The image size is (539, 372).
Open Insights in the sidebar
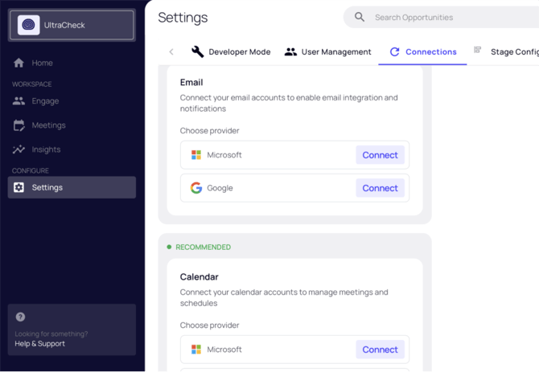[72, 149]
